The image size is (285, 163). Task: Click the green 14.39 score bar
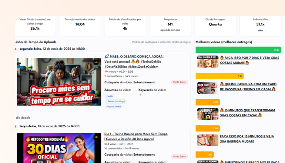[x=238, y=50]
